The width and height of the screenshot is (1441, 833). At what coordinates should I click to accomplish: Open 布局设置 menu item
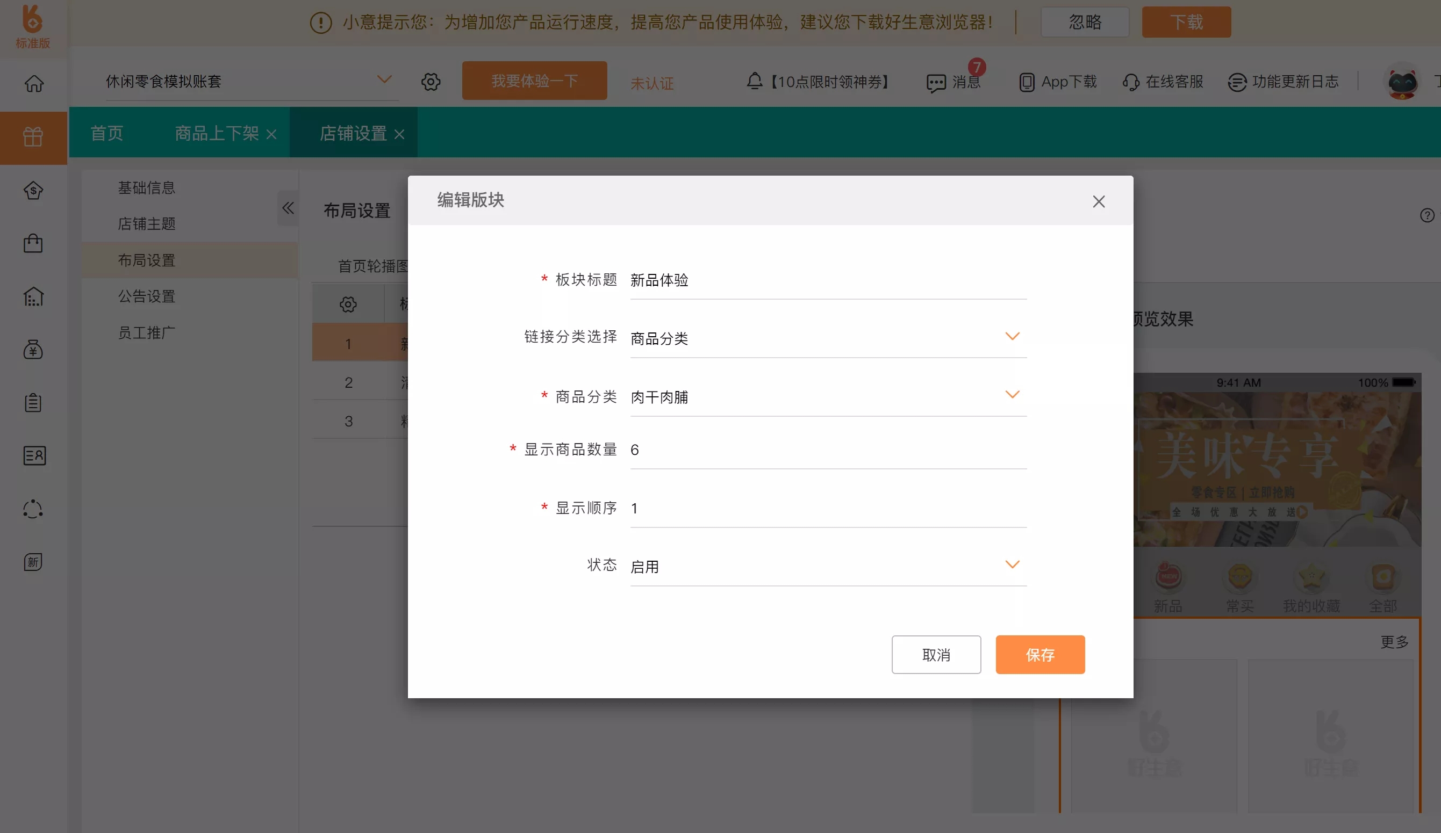[190, 260]
